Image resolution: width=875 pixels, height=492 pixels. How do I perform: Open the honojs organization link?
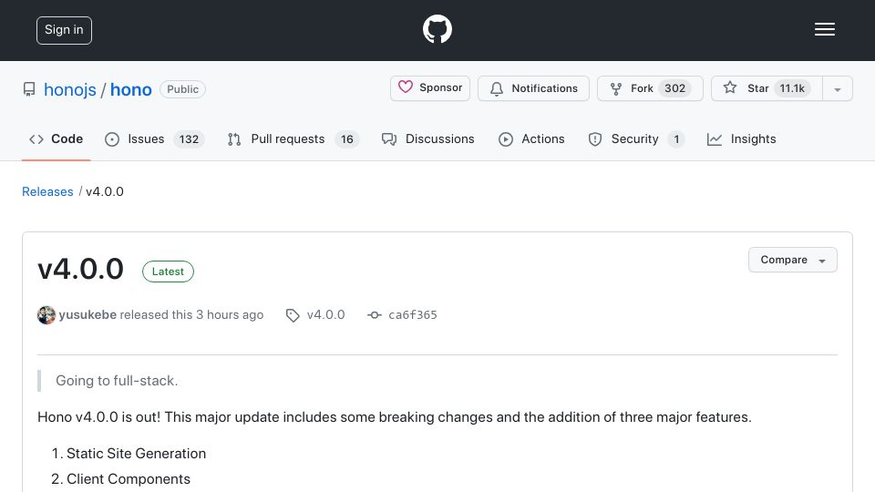[70, 89]
